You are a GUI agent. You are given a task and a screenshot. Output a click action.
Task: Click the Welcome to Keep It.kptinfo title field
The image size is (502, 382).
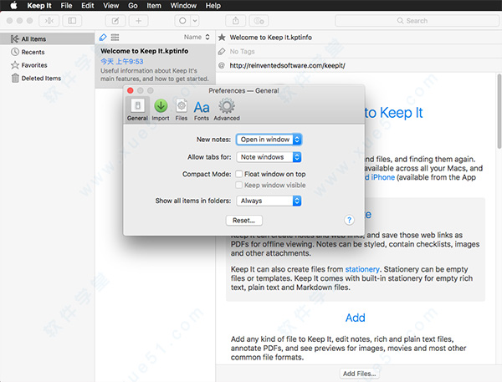tap(271, 38)
